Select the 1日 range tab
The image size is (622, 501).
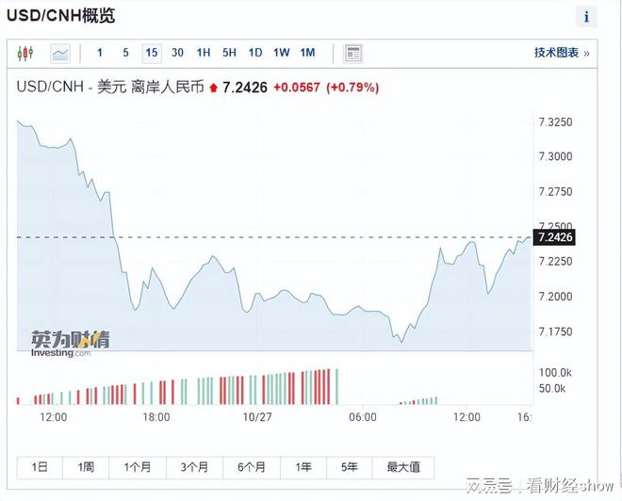(x=40, y=468)
